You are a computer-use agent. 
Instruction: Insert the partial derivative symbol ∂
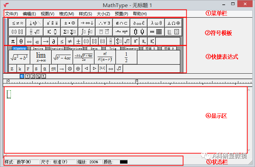pos(53,41)
